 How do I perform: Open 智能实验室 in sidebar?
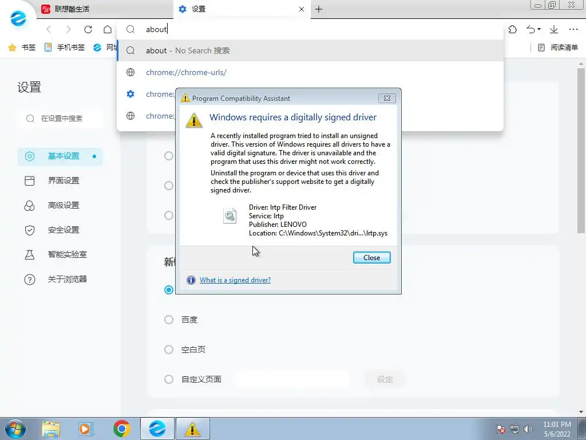coord(60,255)
